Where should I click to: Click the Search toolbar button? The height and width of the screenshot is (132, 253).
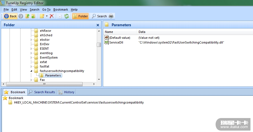(x=99, y=16)
